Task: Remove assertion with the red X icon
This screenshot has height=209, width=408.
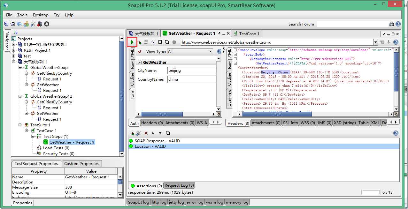Action: click(x=146, y=133)
